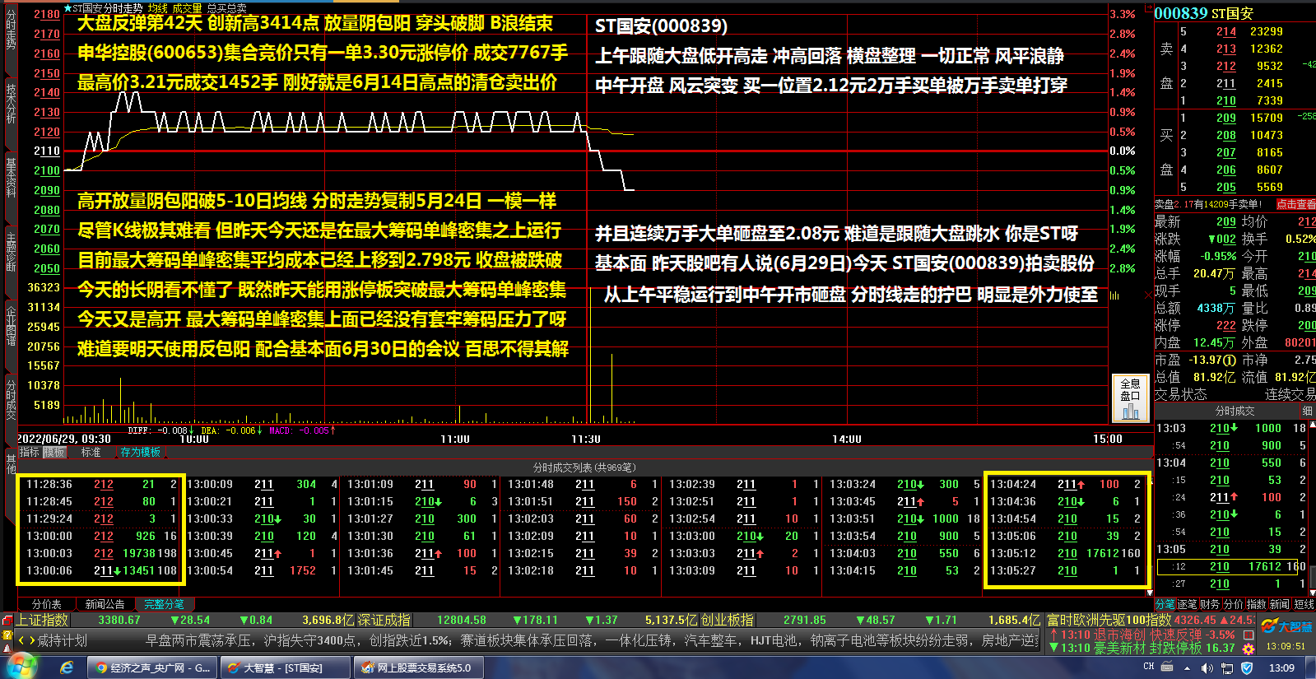Click sell-one price 210 in order book
The width and height of the screenshot is (1316, 679).
click(x=1225, y=100)
